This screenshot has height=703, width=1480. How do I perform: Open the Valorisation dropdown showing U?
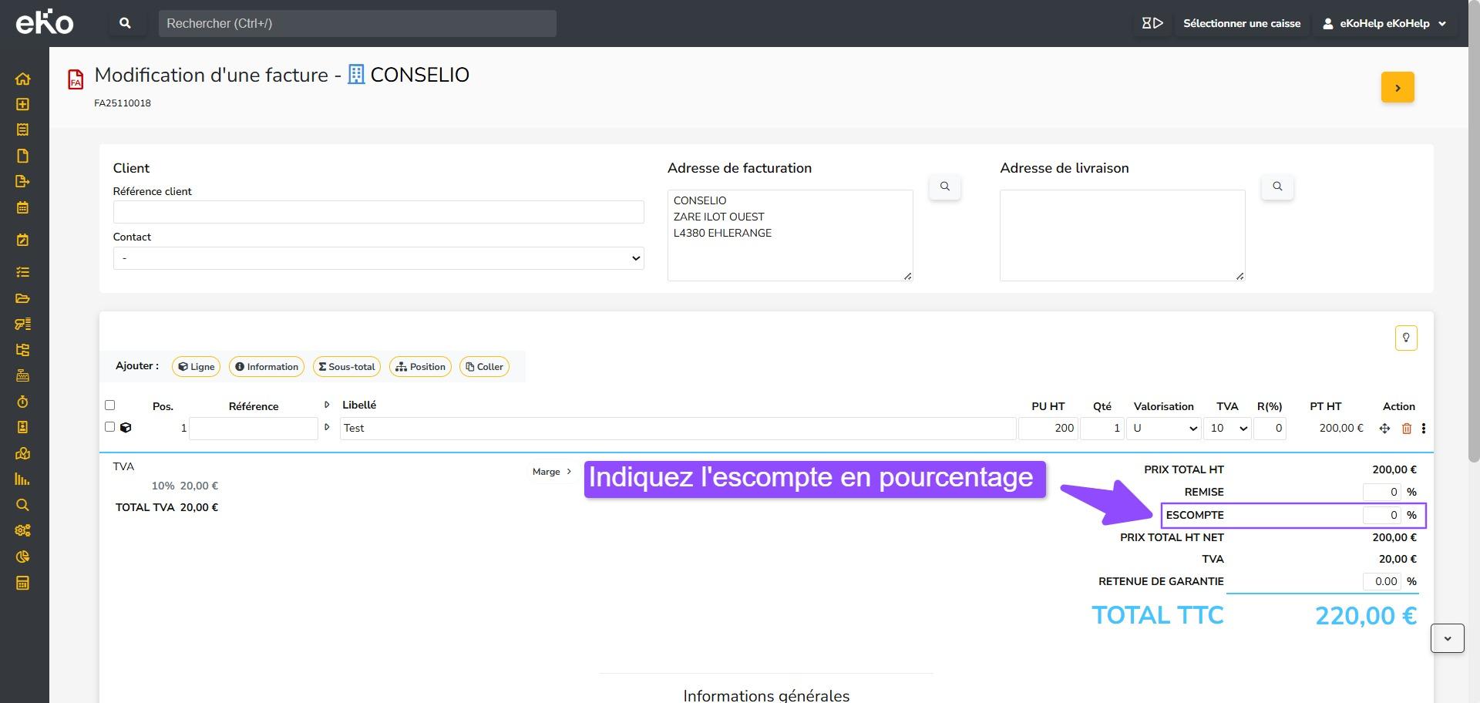tap(1163, 429)
